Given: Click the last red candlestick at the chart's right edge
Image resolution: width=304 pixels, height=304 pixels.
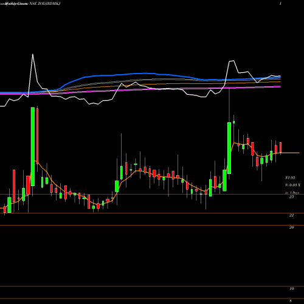Looking at the screenshot, I should [281, 148].
